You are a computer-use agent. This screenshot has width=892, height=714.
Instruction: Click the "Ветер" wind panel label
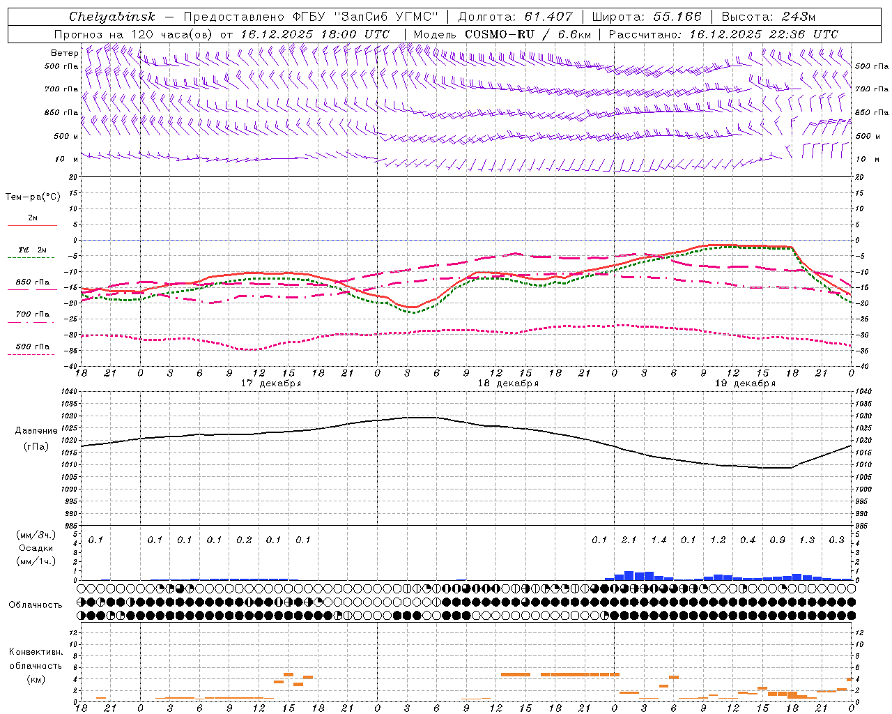(64, 53)
